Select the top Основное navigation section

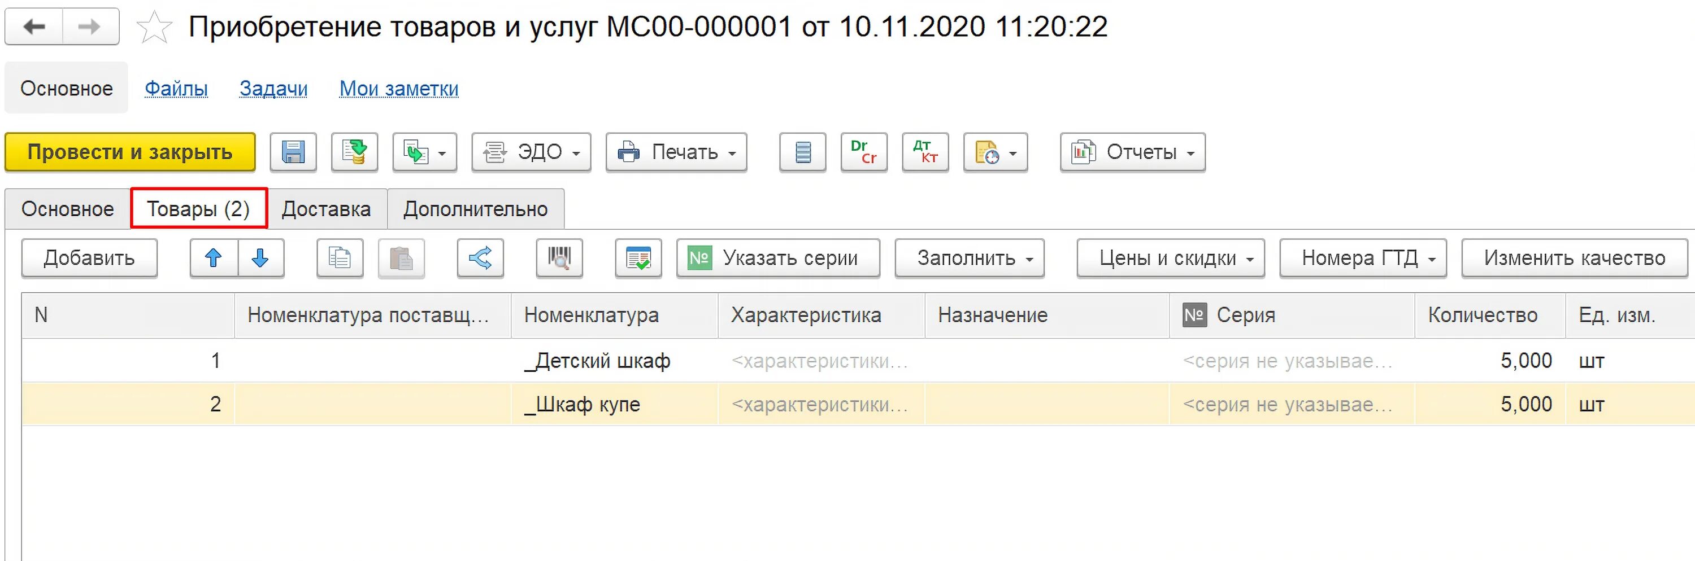click(x=67, y=88)
